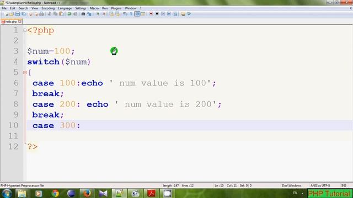Image resolution: width=353 pixels, height=198 pixels.
Task: Close the hello.php tab with its X
Action: 20,21
